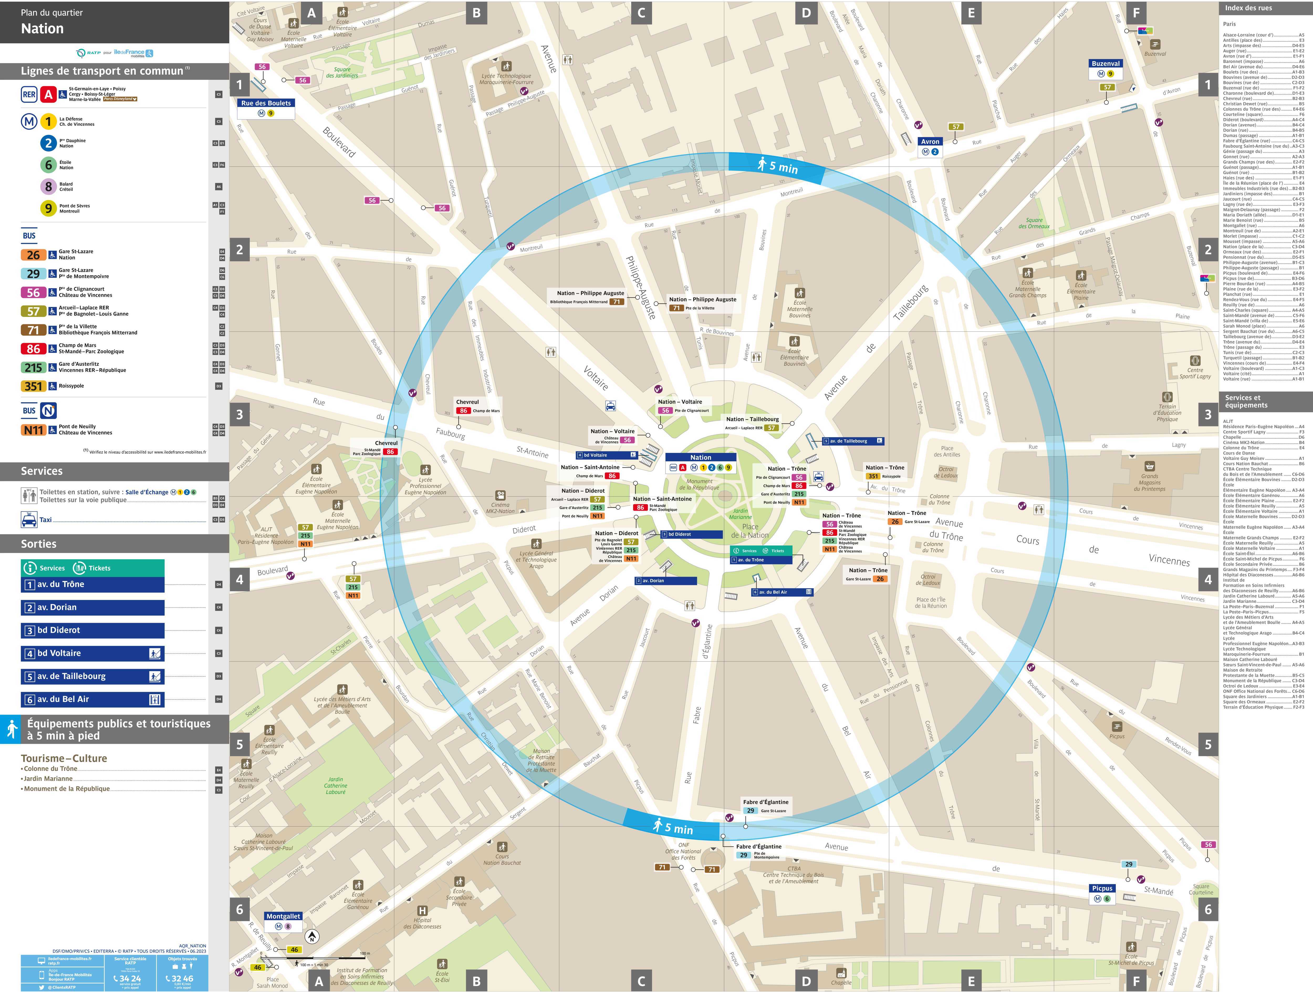
Task: Click the Rue des Boulets station label
Action: tap(266, 103)
